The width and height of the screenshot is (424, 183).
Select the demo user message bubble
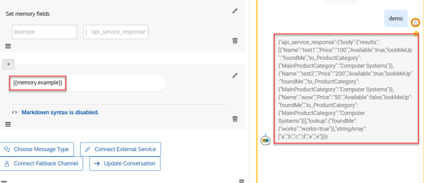tap(396, 19)
